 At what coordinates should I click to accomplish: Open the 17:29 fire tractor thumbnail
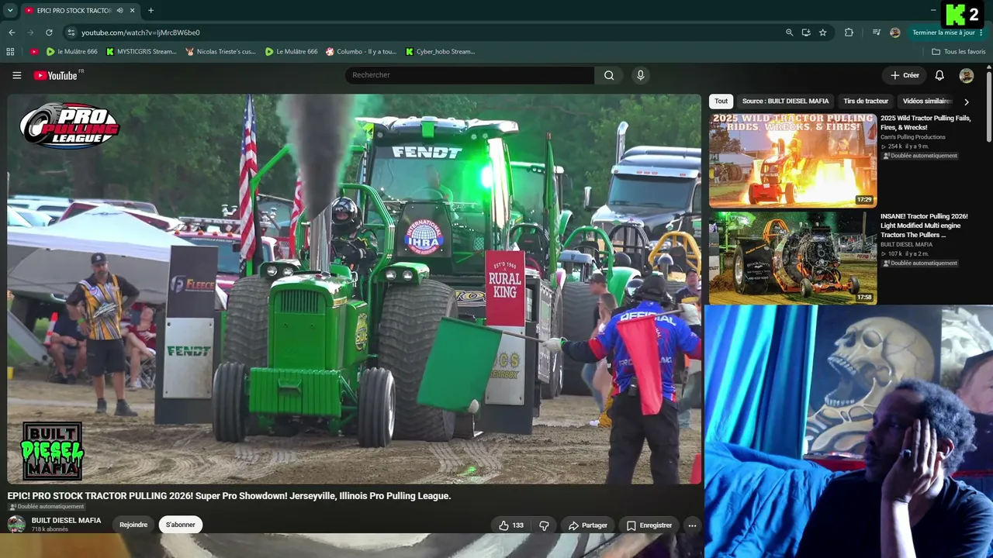coord(793,160)
